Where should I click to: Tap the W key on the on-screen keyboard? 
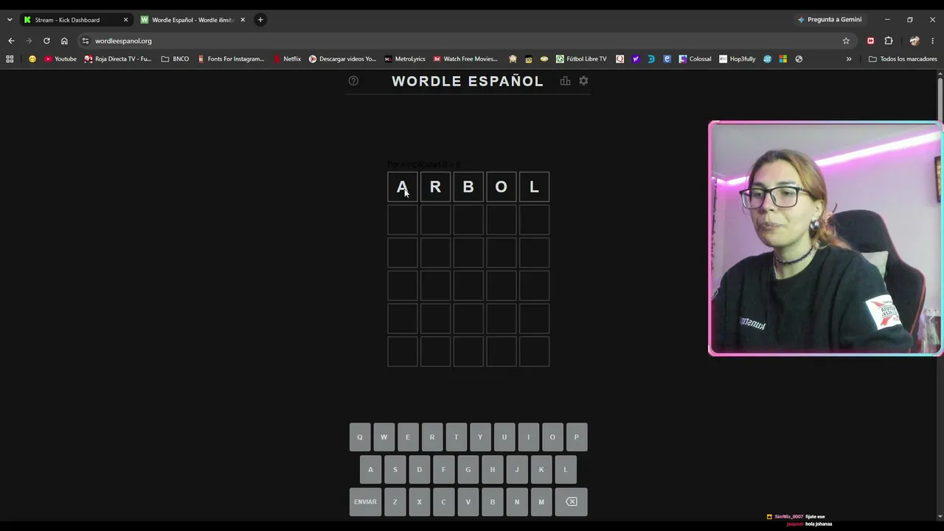383,437
